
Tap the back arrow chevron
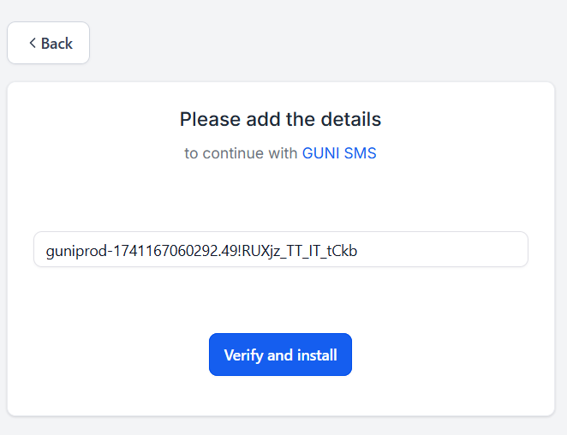click(33, 43)
